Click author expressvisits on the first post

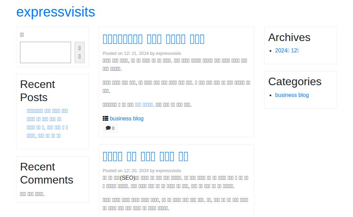pos(168,53)
